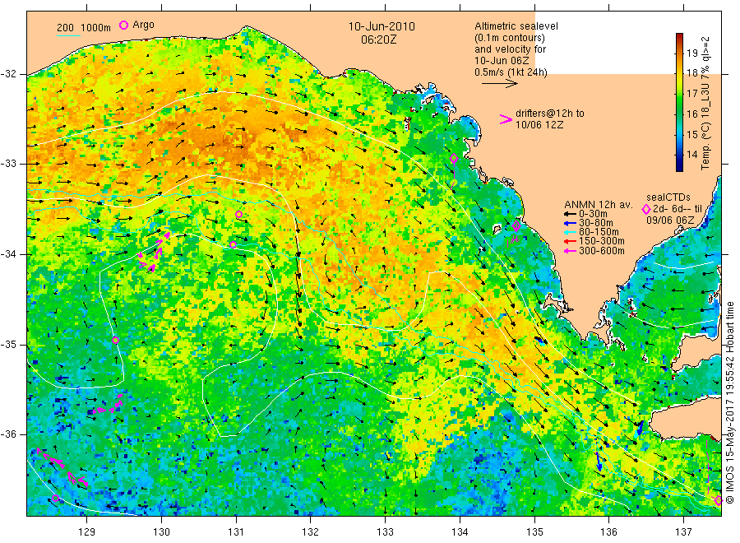
Task: Click the 131 longitude axis label
Action: [x=236, y=532]
